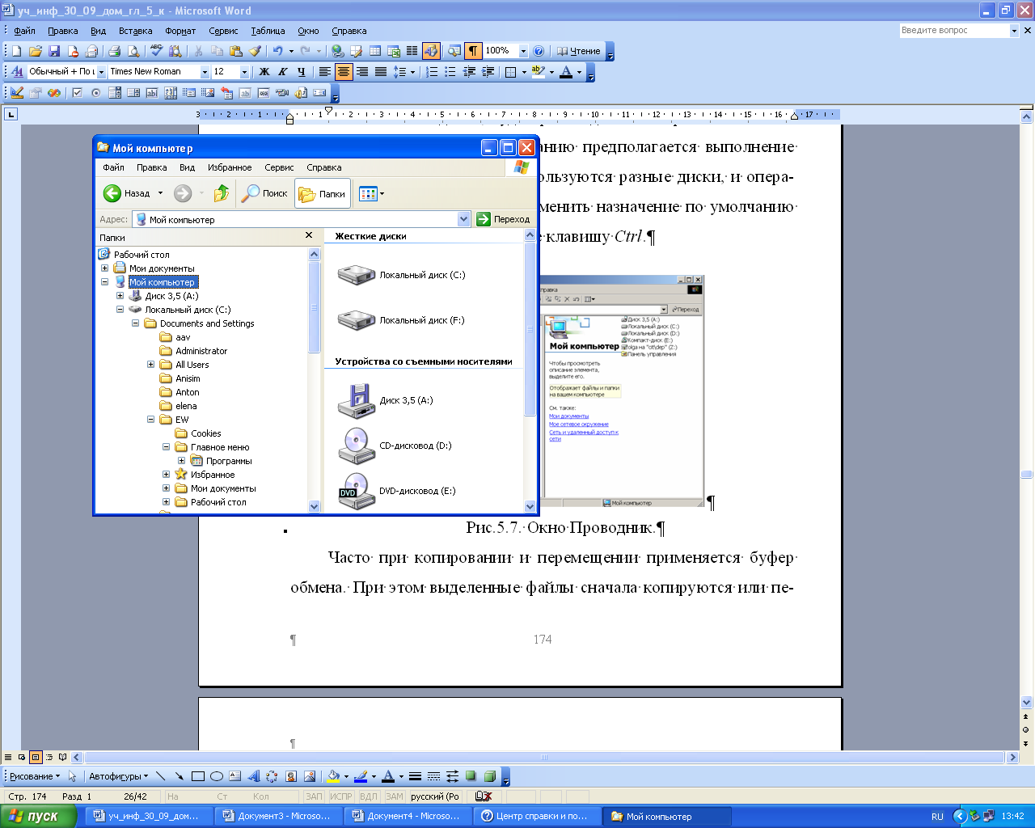Screen dimensions: 1035x828
Task: Open the style dropdown showing Обычный
Action: point(101,72)
